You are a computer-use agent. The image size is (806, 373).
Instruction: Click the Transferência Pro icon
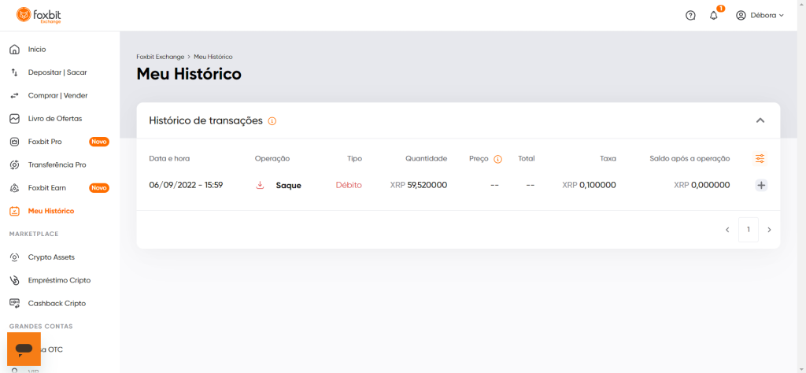(14, 165)
